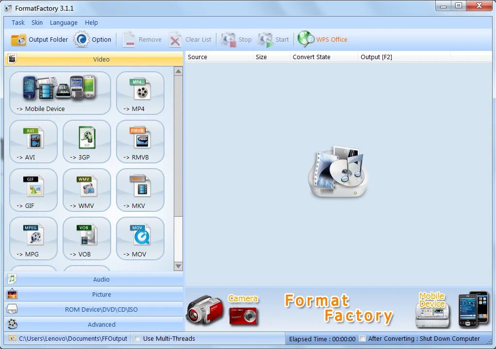Image resolution: width=496 pixels, height=349 pixels.
Task: Enable the Use Multi-Threads checkbox
Action: coord(137,338)
